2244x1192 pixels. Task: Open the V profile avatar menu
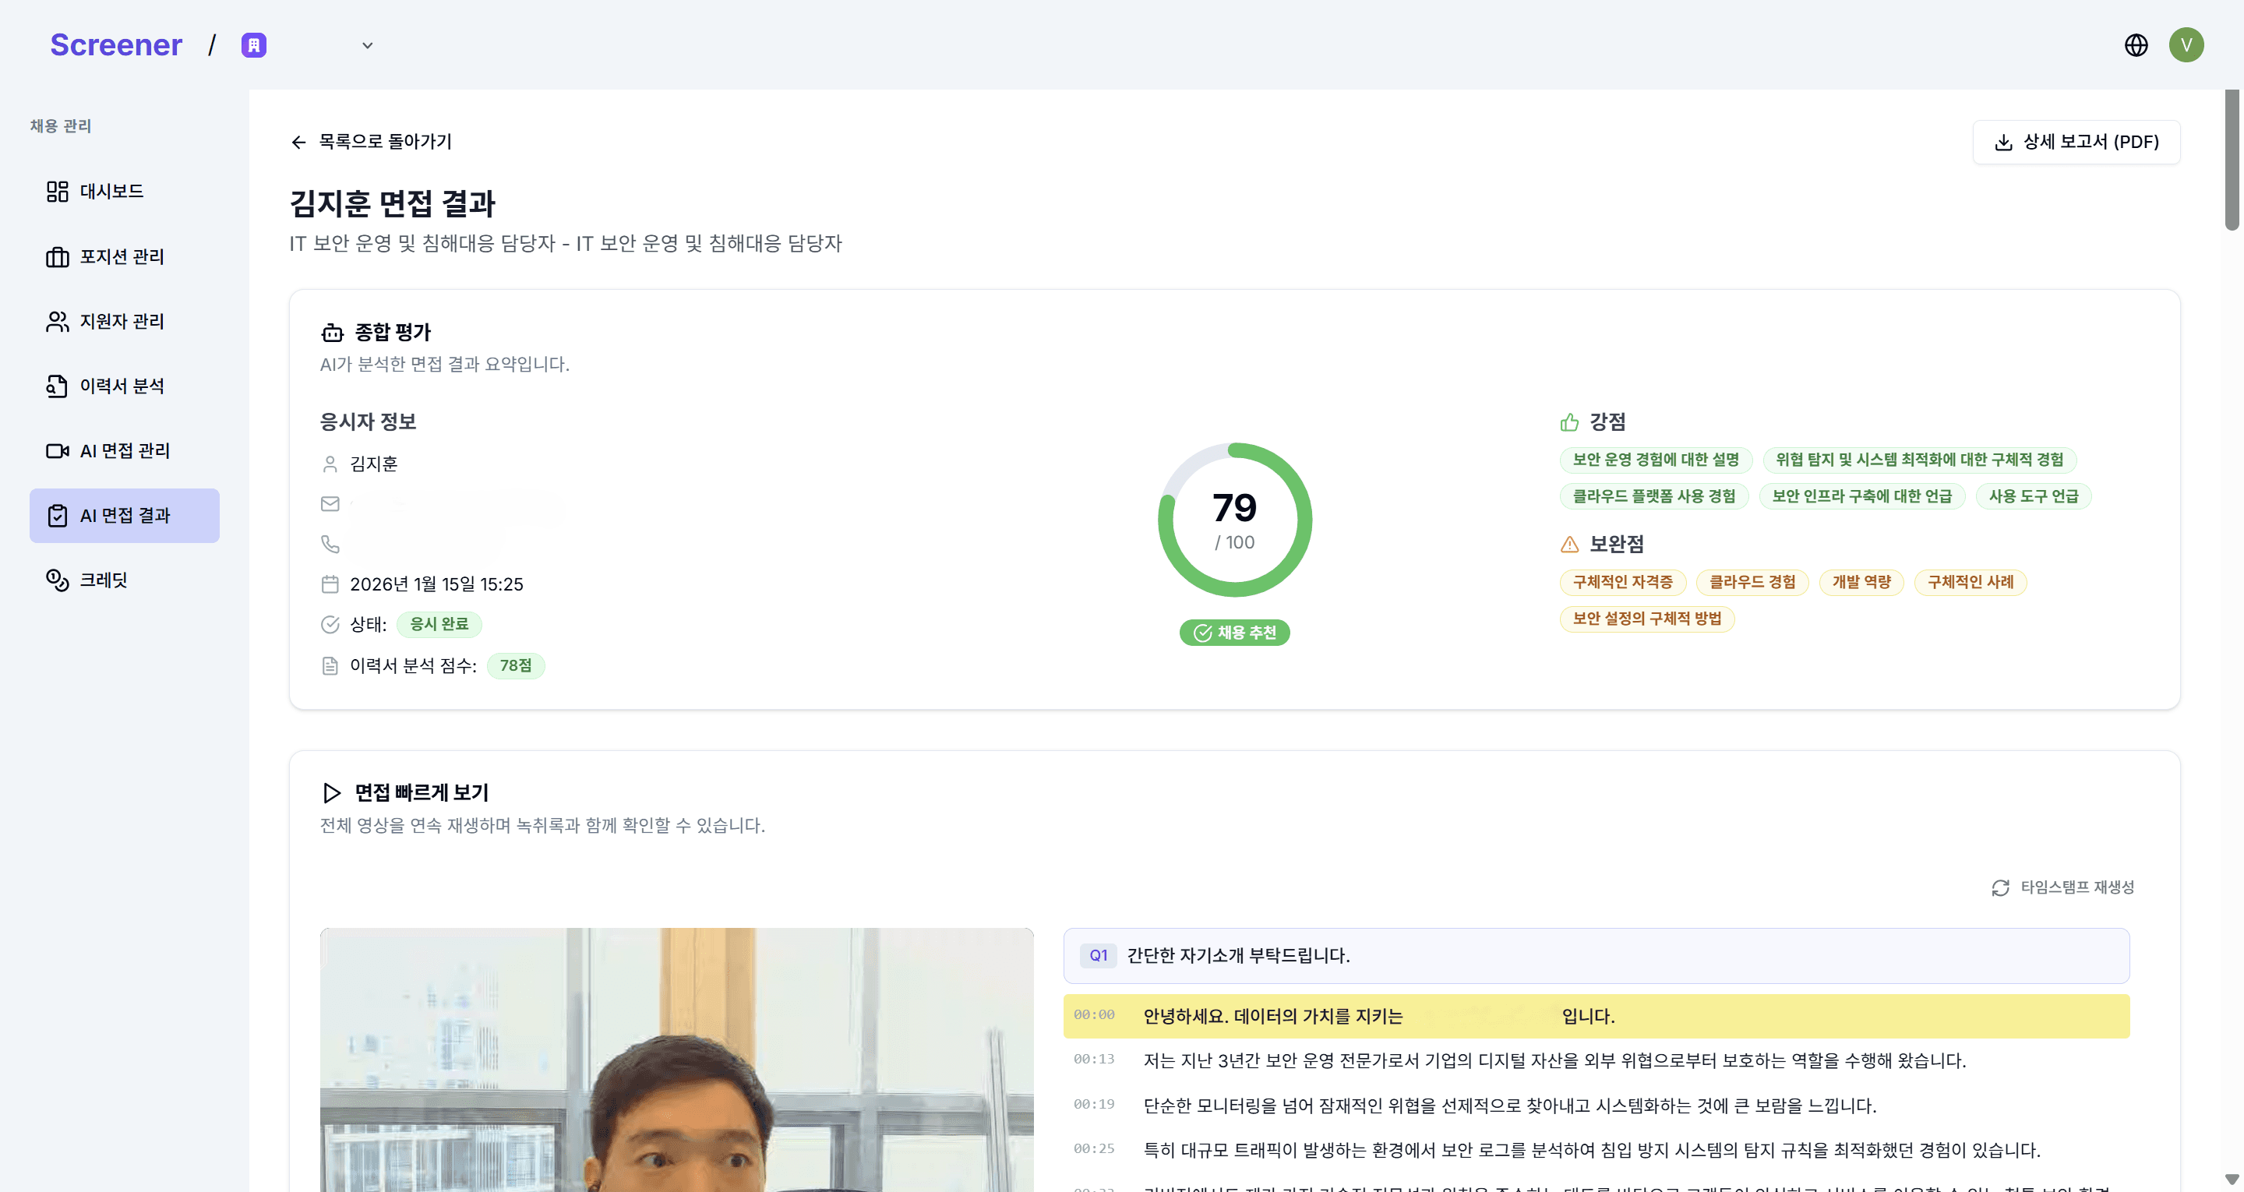tap(2186, 44)
